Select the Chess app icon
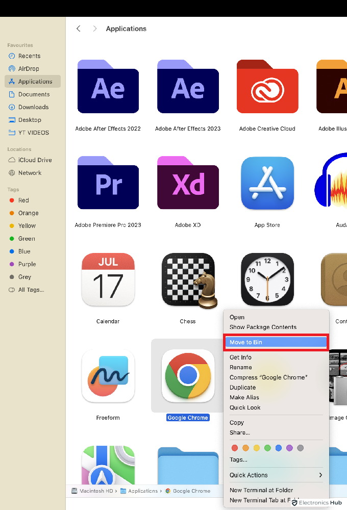 tap(188, 279)
